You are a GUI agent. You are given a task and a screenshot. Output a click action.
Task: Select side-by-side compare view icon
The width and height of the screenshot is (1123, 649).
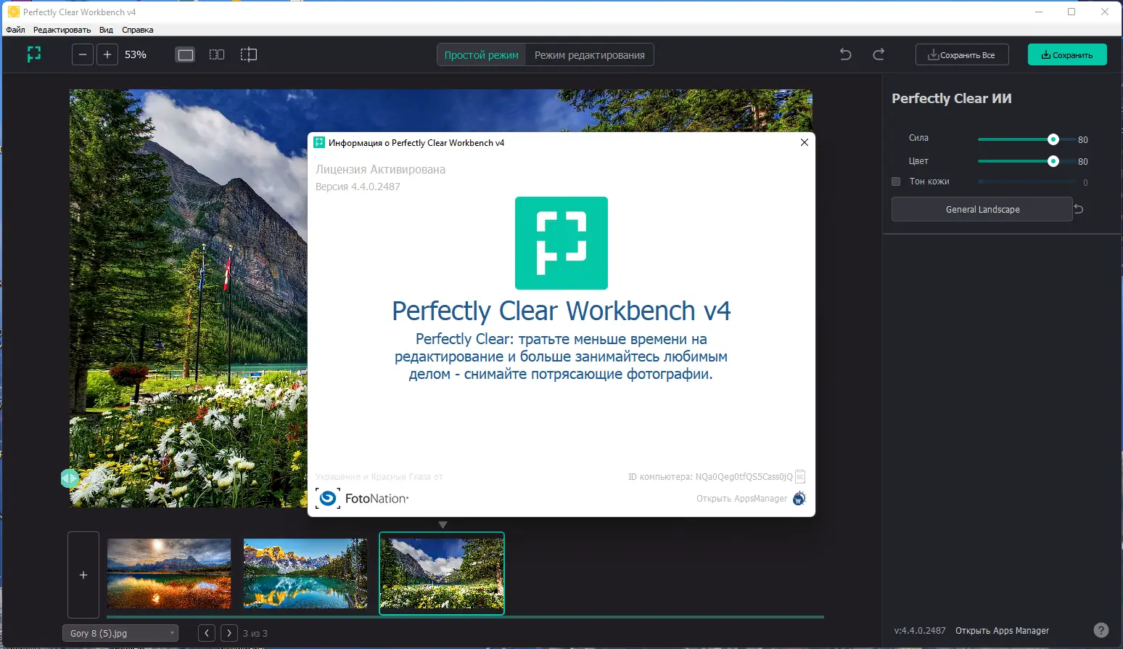[217, 54]
